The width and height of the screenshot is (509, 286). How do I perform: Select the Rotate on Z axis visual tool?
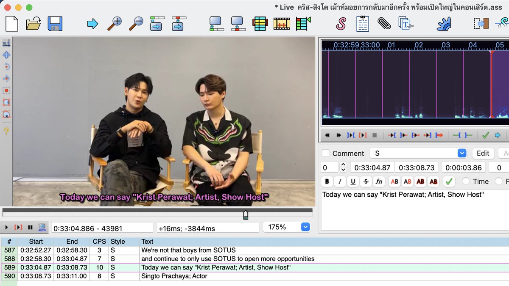pyautogui.click(x=6, y=67)
